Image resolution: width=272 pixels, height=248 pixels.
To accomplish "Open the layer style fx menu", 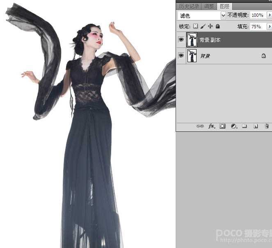I will point(211,126).
